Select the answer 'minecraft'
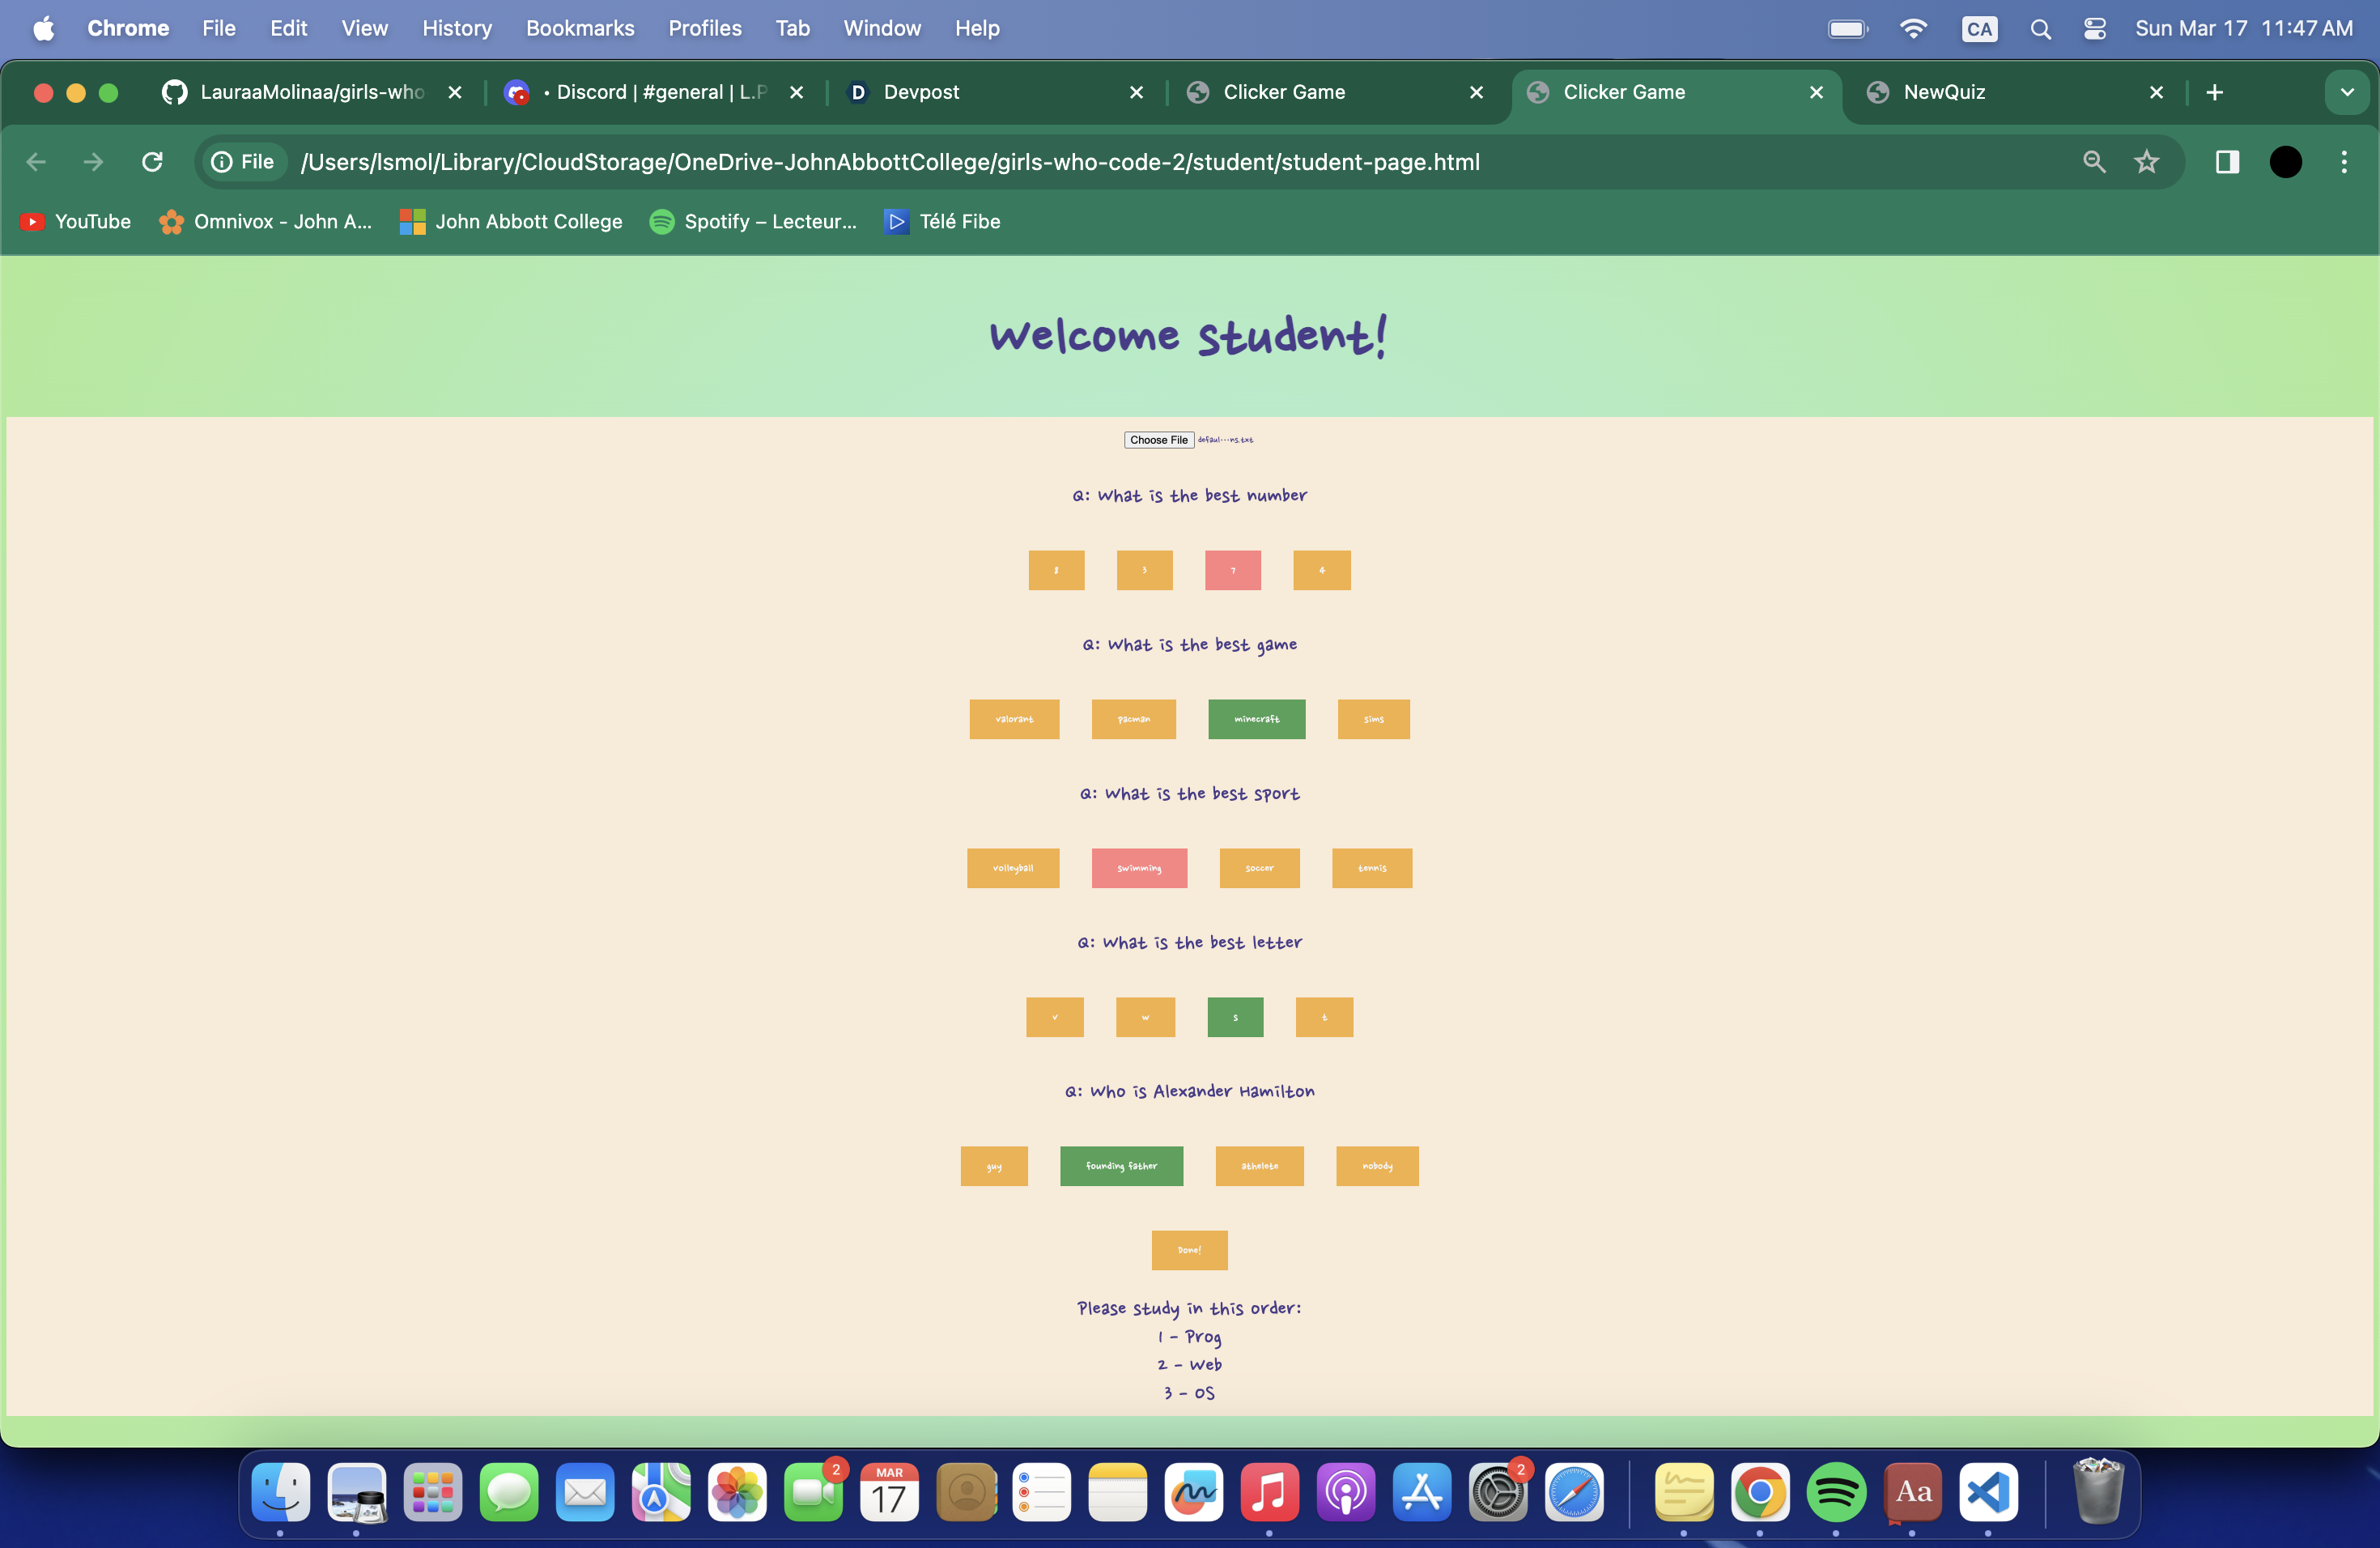2380x1548 pixels. tap(1256, 719)
